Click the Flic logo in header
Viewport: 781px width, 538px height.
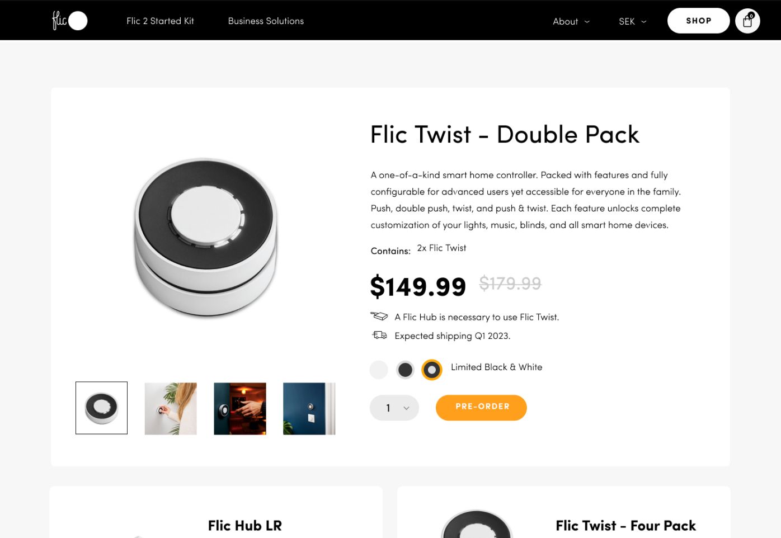tap(70, 21)
